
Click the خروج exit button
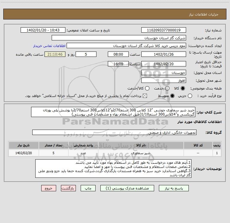coord(49,188)
